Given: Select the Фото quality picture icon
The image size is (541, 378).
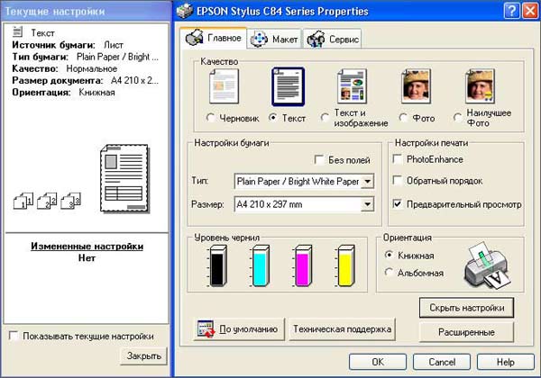Looking at the screenshot, I should coord(416,87).
